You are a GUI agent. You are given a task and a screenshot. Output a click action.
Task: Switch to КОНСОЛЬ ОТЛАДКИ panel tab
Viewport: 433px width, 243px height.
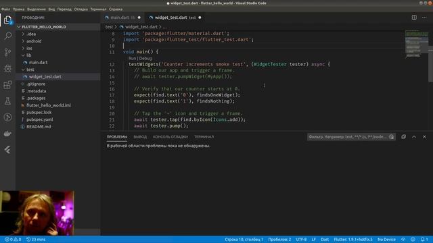point(170,136)
